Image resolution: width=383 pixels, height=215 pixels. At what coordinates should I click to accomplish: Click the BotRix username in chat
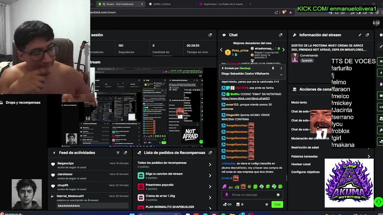(x=235, y=94)
